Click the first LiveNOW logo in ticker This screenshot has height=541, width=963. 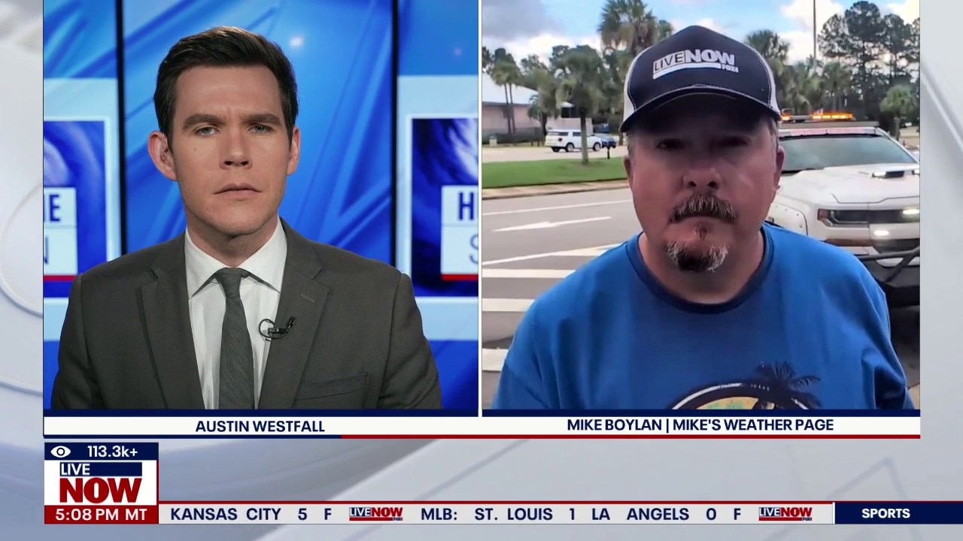point(375,514)
